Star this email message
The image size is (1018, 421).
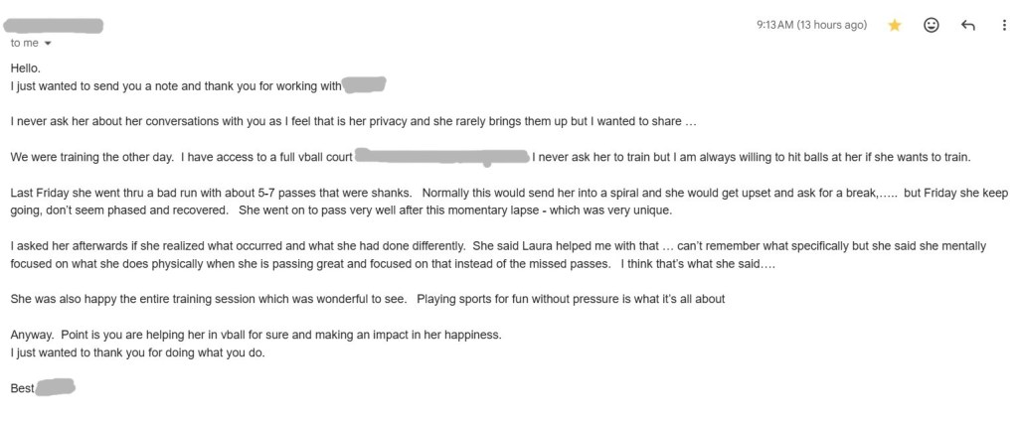[894, 26]
